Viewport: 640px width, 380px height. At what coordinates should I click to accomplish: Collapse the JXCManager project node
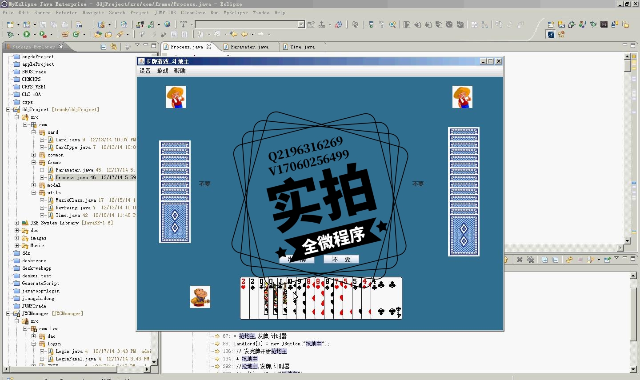pyautogui.click(x=8, y=313)
